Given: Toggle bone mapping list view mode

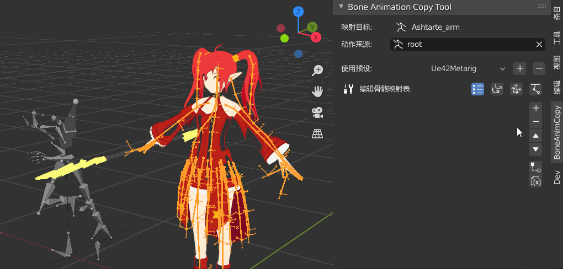Looking at the screenshot, I should pyautogui.click(x=477, y=89).
